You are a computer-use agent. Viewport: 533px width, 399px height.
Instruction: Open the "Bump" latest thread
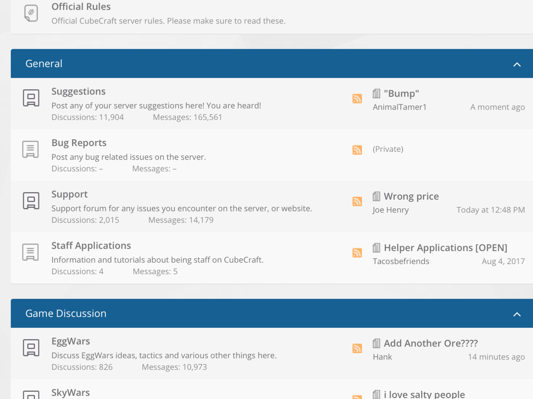point(401,94)
